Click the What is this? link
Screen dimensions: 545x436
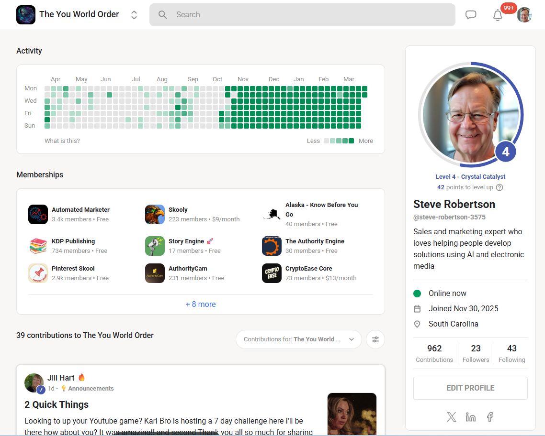[x=62, y=141]
